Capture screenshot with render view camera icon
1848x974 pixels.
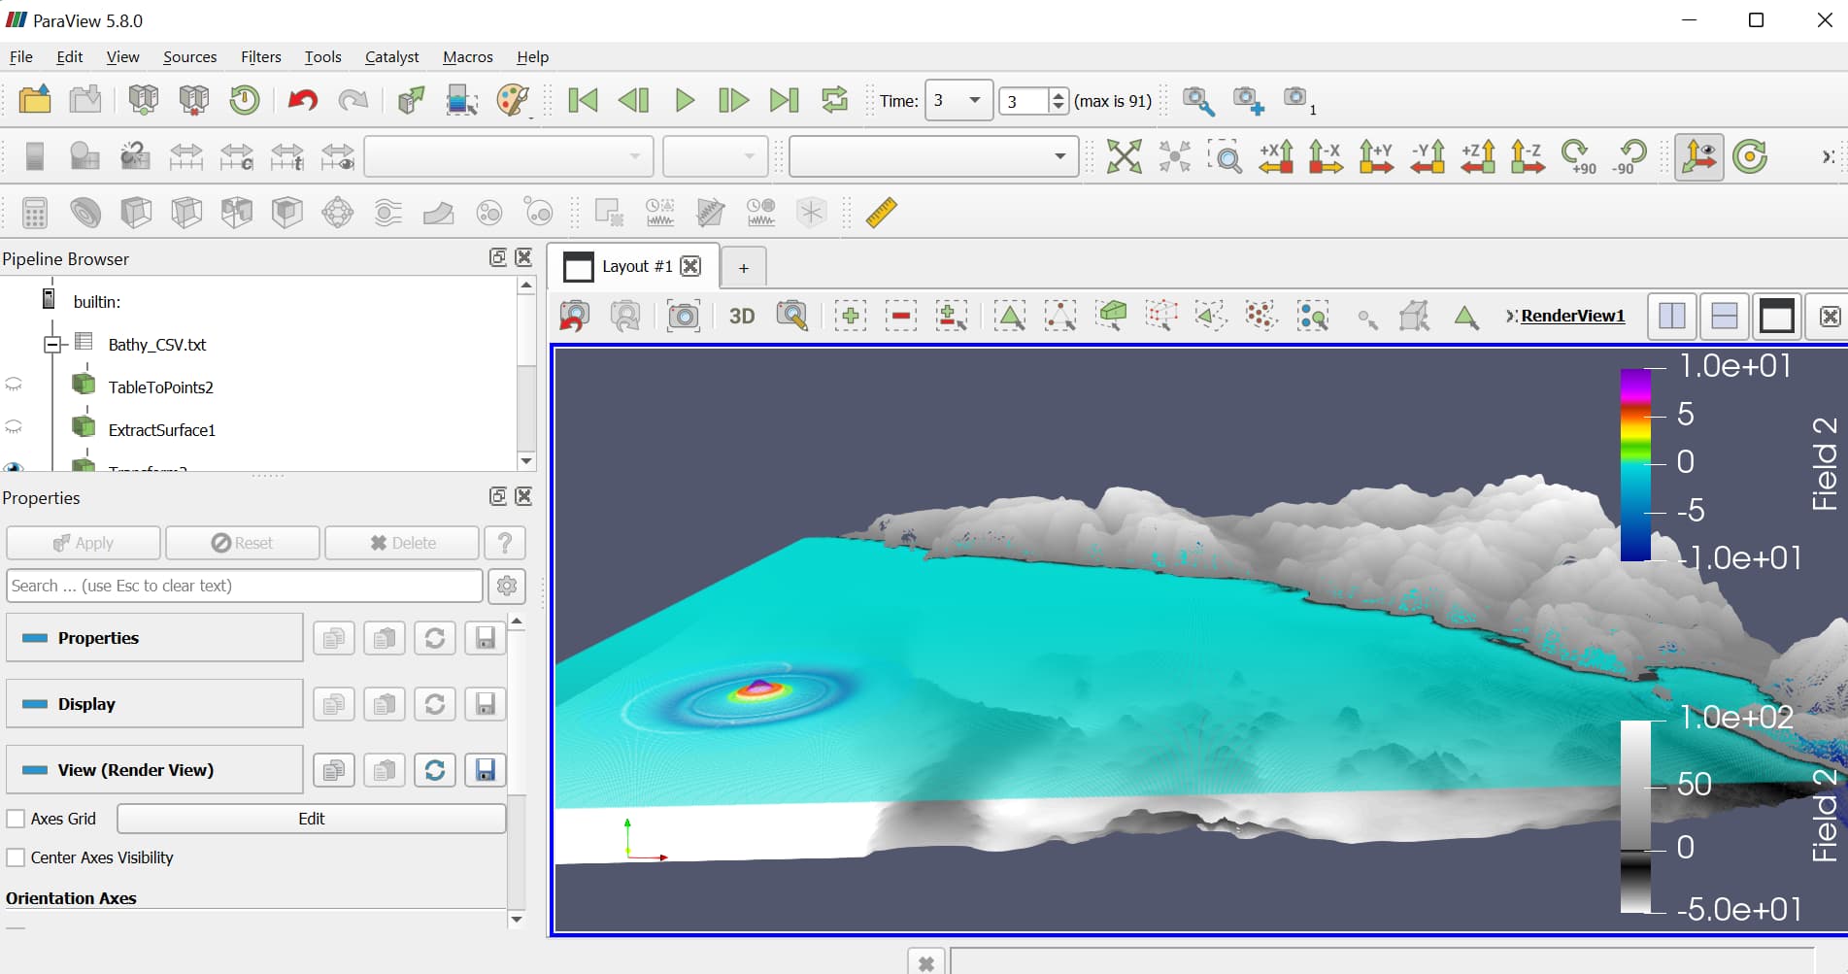tap(684, 316)
